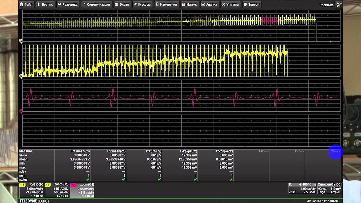Click the P2 value 3.885387 V

tap(118, 155)
